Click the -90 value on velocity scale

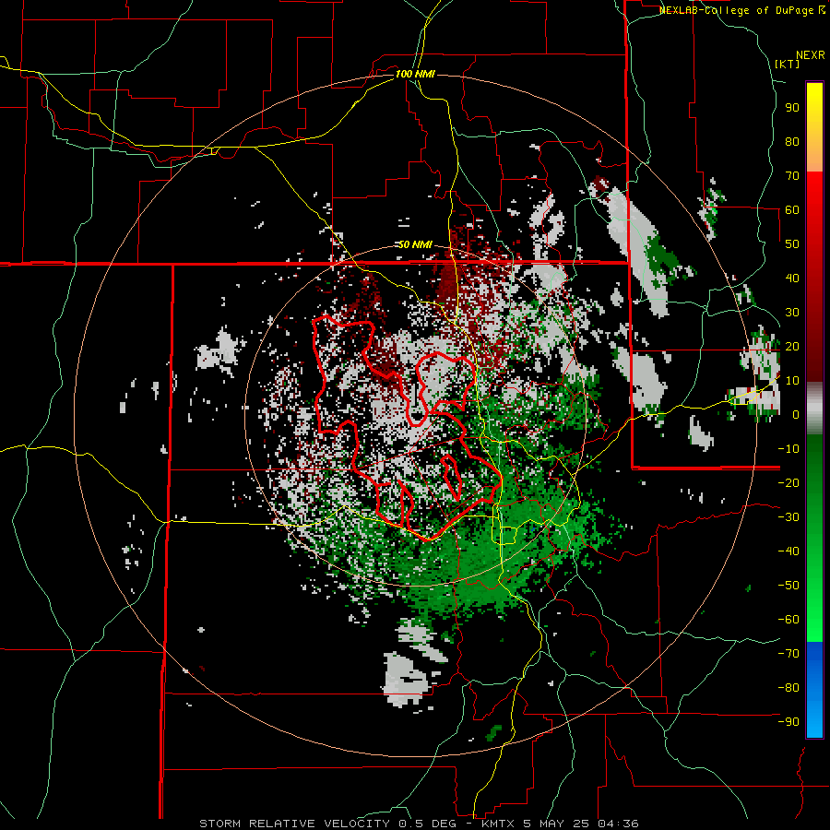[788, 722]
